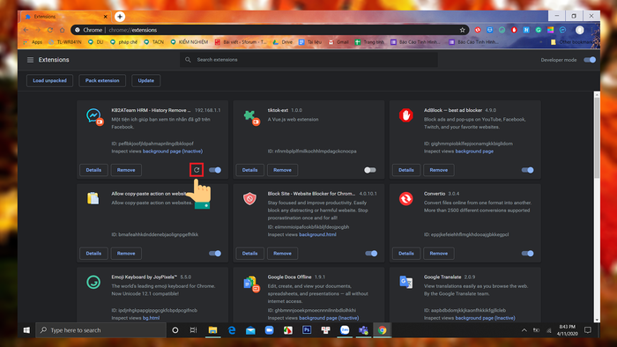This screenshot has height=347, width=617.
Task: Open Details for AdBlock extension
Action: tap(406, 170)
